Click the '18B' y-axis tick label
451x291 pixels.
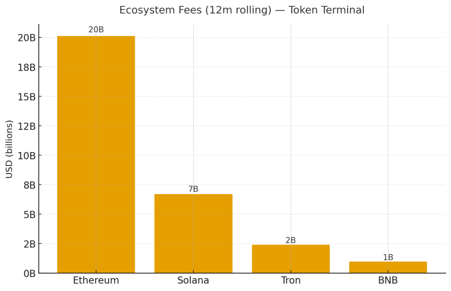coord(26,67)
